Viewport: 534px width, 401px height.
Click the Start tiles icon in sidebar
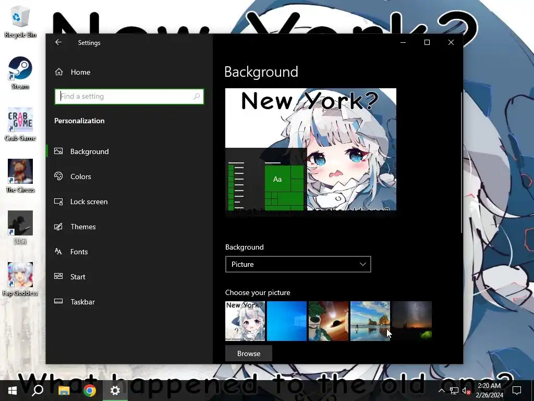pos(58,276)
